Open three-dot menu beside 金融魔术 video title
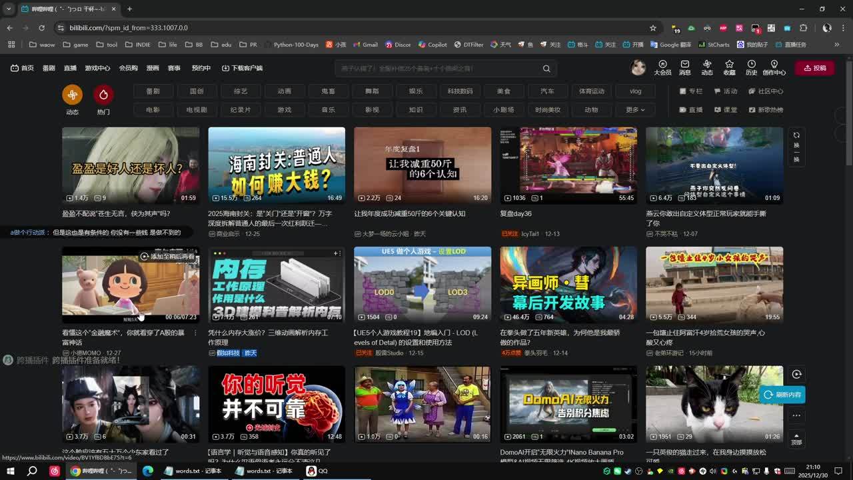The width and height of the screenshot is (853, 480). tap(195, 333)
